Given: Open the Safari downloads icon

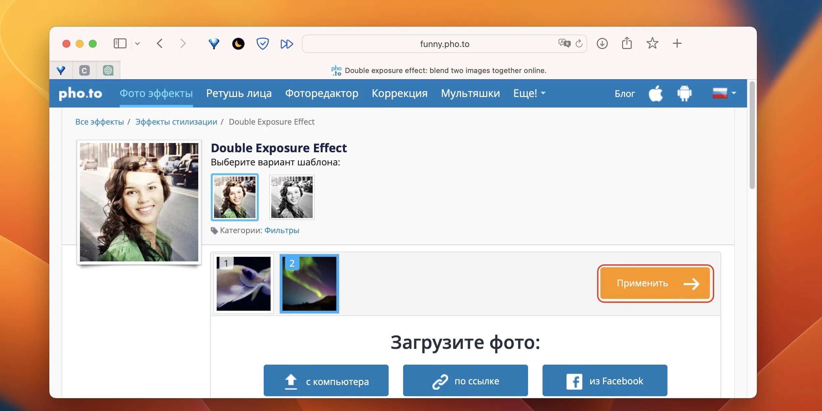Looking at the screenshot, I should [x=602, y=43].
